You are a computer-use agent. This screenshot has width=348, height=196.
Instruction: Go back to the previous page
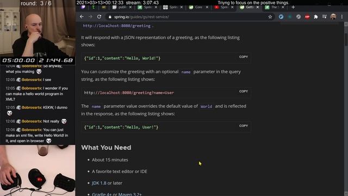pos(82,17)
